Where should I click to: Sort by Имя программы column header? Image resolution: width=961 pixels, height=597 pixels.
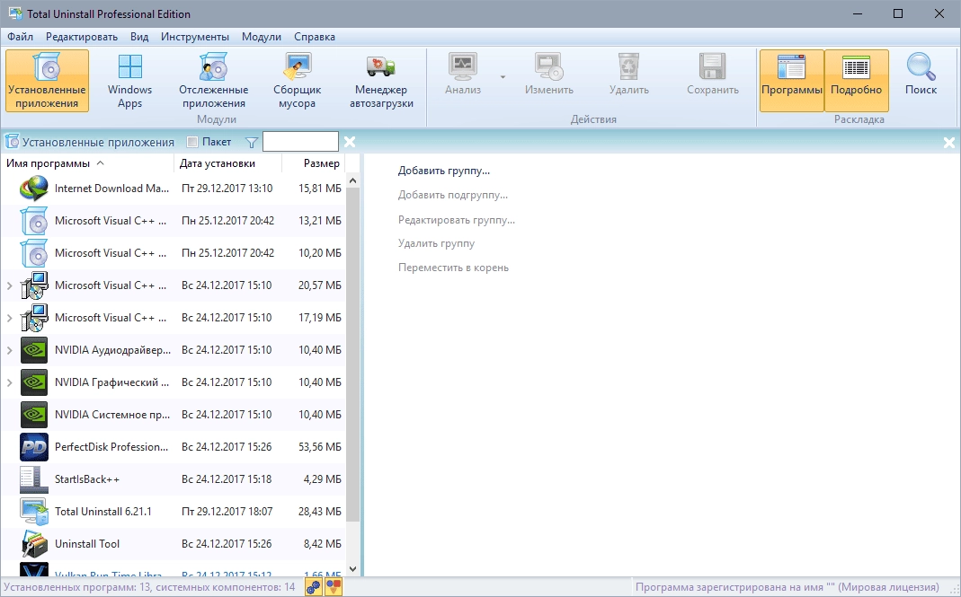(x=87, y=163)
